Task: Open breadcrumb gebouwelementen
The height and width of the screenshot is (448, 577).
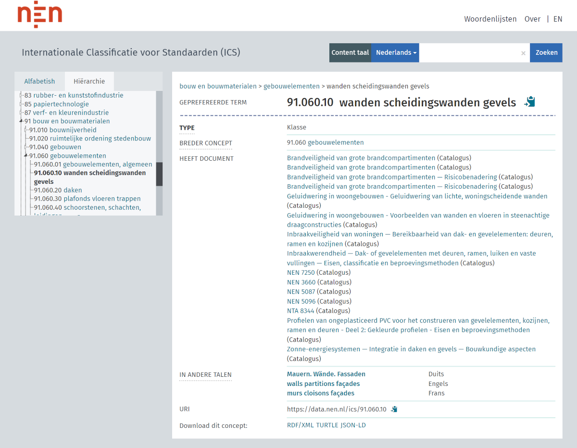Action: point(291,86)
